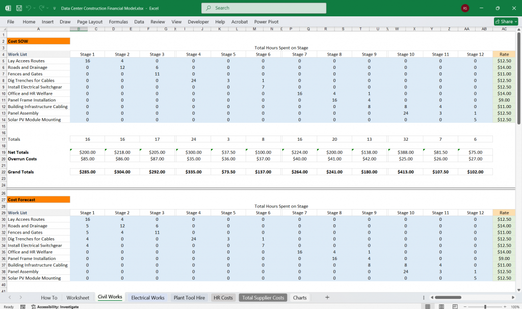Switch to the Charts sheet tab

point(299,297)
